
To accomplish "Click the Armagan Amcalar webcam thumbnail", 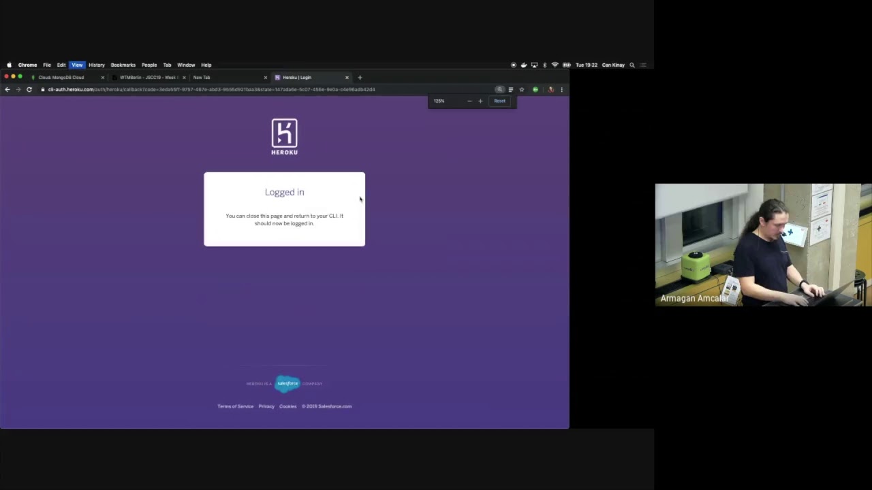I will (x=763, y=245).
